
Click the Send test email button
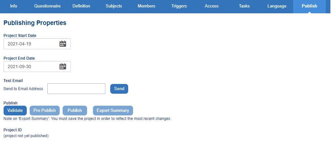point(119,89)
